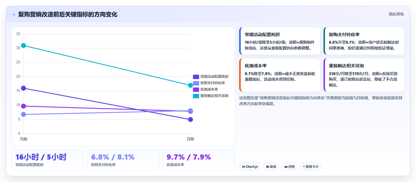
Task: Click the icon inside the Chart.js chip
Action: click(244, 167)
